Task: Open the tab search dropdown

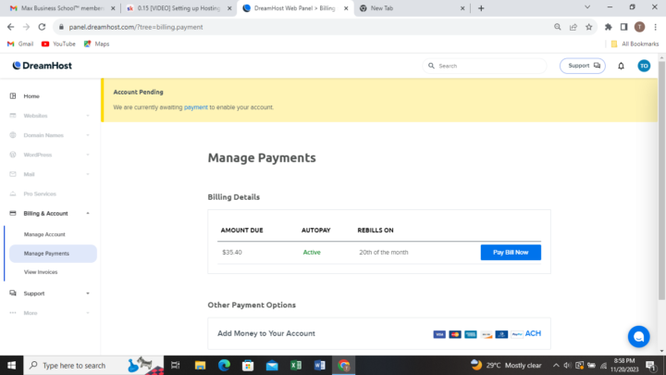Action: pyautogui.click(x=587, y=7)
